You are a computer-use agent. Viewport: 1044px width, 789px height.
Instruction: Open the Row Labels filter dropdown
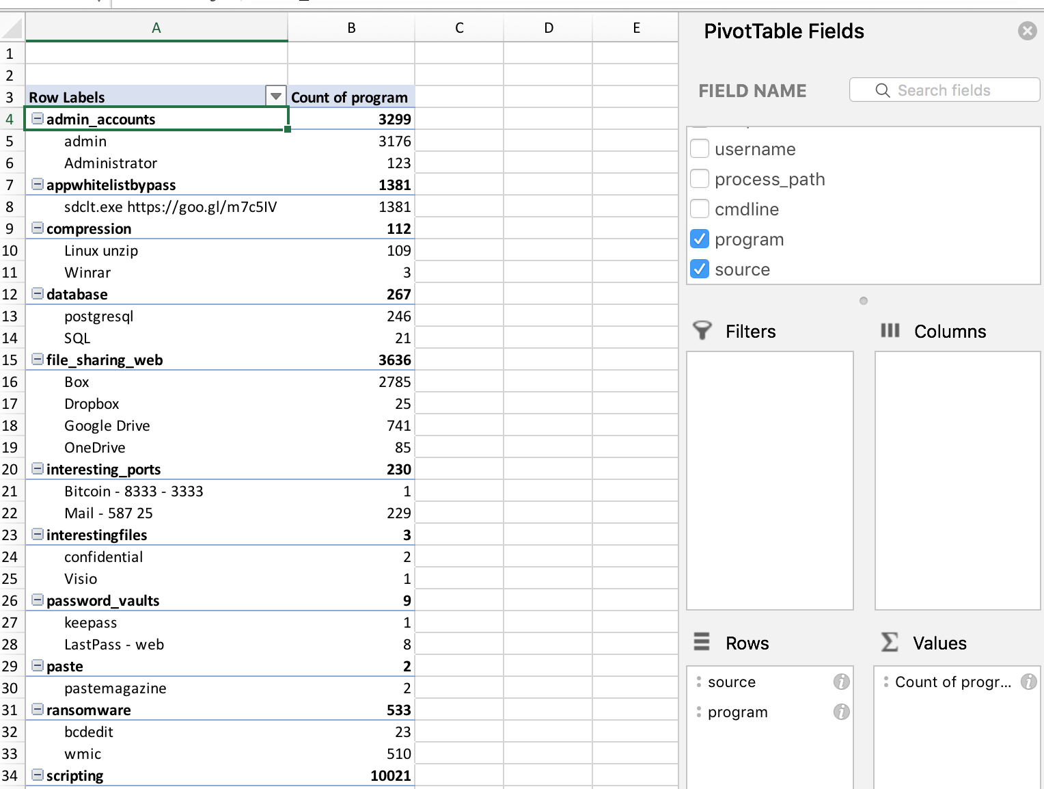tap(275, 97)
